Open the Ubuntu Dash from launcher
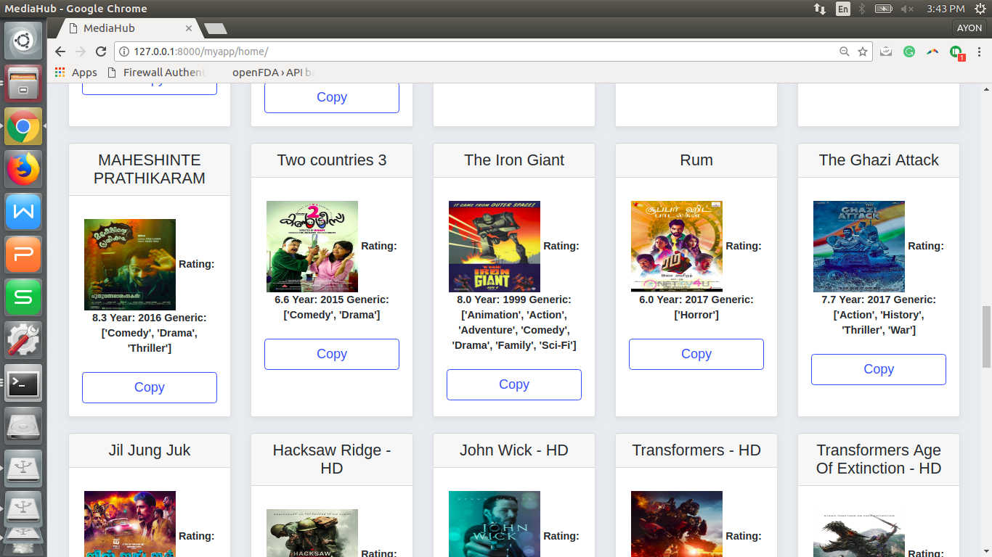This screenshot has width=992, height=557. coord(23,41)
